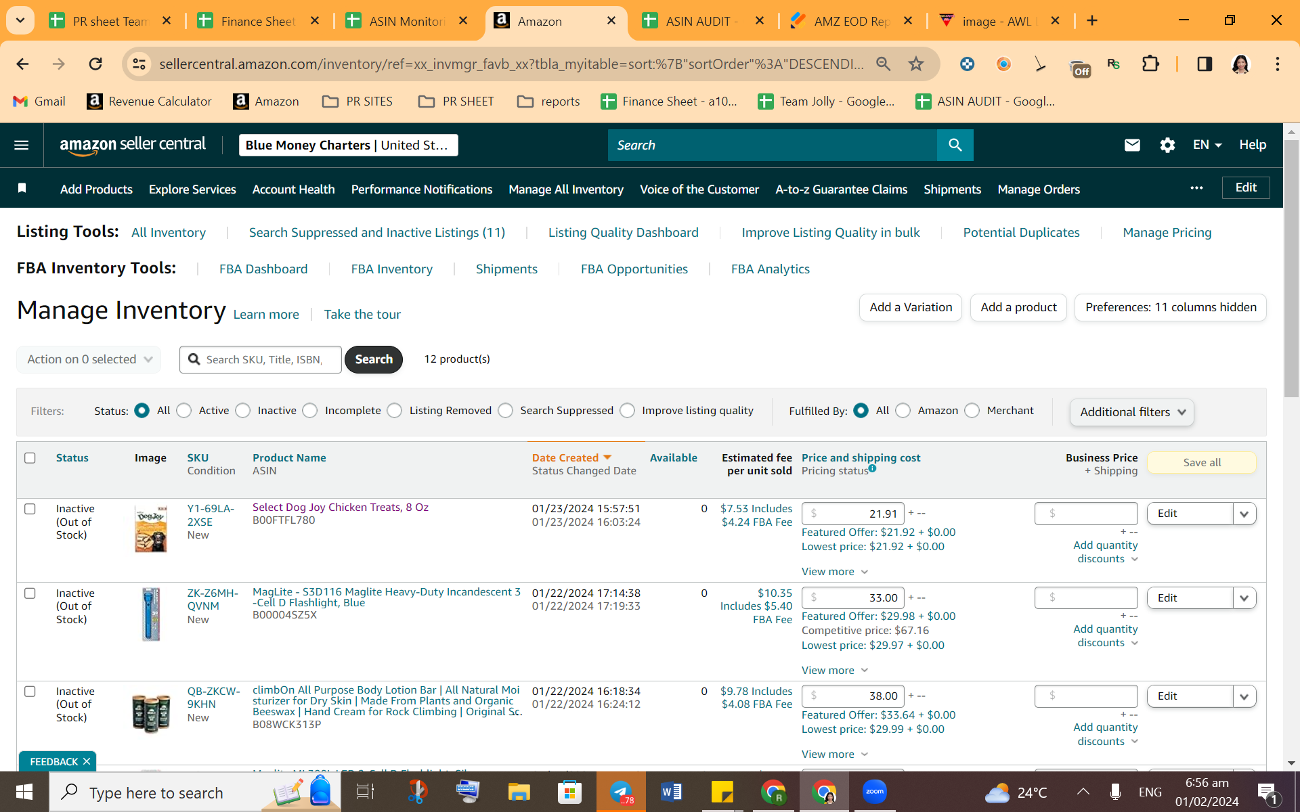Open the EN language dropdown
1300x812 pixels.
click(x=1207, y=145)
